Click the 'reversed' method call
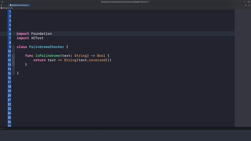Viewport: 251px width, 141px height. coord(97,60)
